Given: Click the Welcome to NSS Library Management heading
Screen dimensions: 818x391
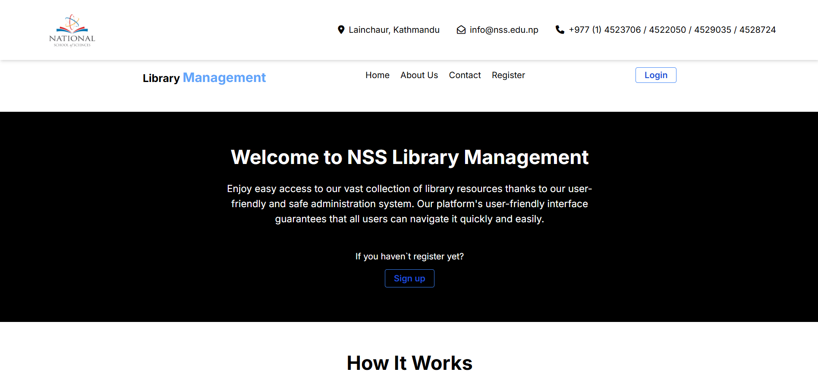Looking at the screenshot, I should pyautogui.click(x=409, y=157).
